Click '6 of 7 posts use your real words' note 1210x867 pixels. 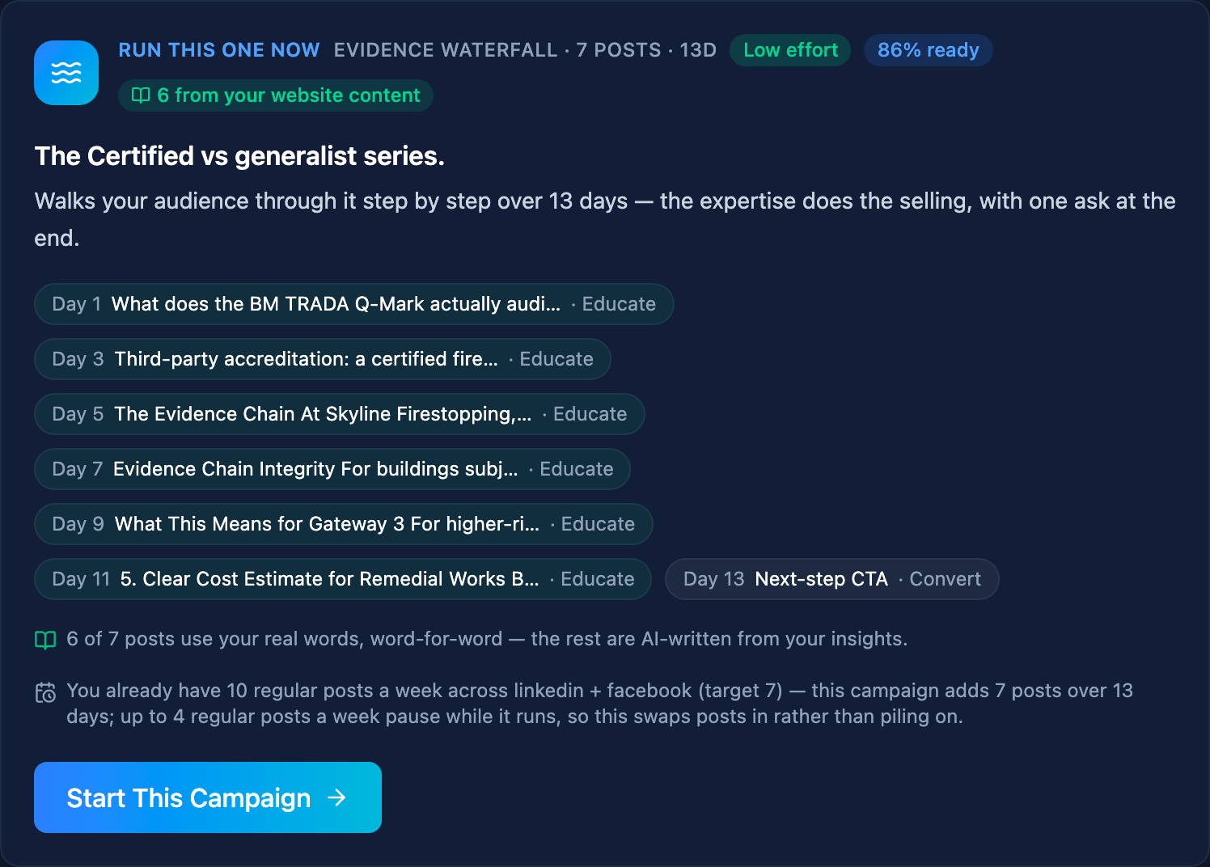(487, 639)
